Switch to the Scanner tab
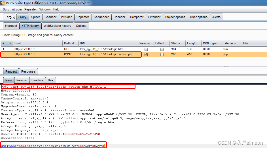The width and height of the screenshot is (267, 148). (50, 17)
